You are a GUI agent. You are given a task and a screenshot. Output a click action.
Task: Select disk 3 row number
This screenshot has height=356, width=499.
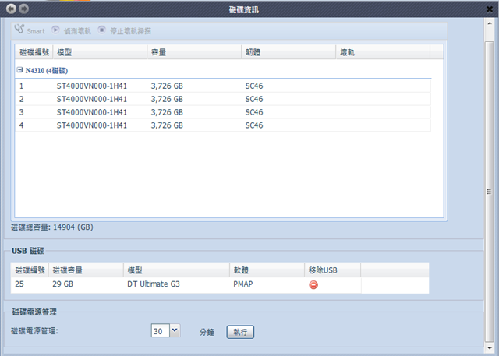(21, 112)
